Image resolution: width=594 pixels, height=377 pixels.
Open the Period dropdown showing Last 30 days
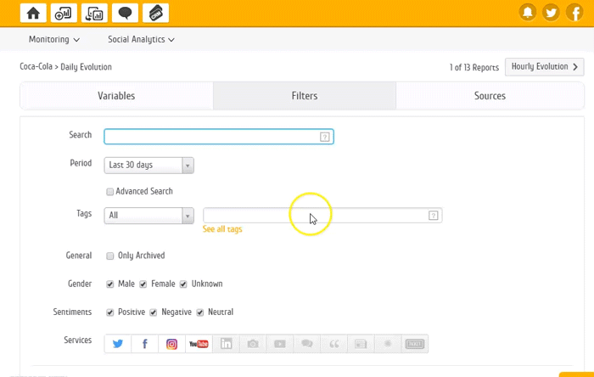149,165
